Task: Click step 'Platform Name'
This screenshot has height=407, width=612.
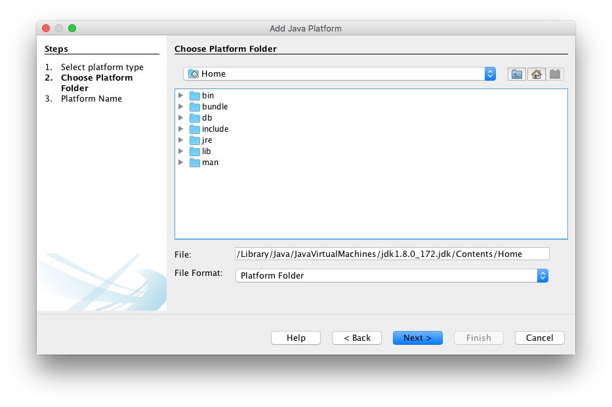Action: pyautogui.click(x=91, y=98)
